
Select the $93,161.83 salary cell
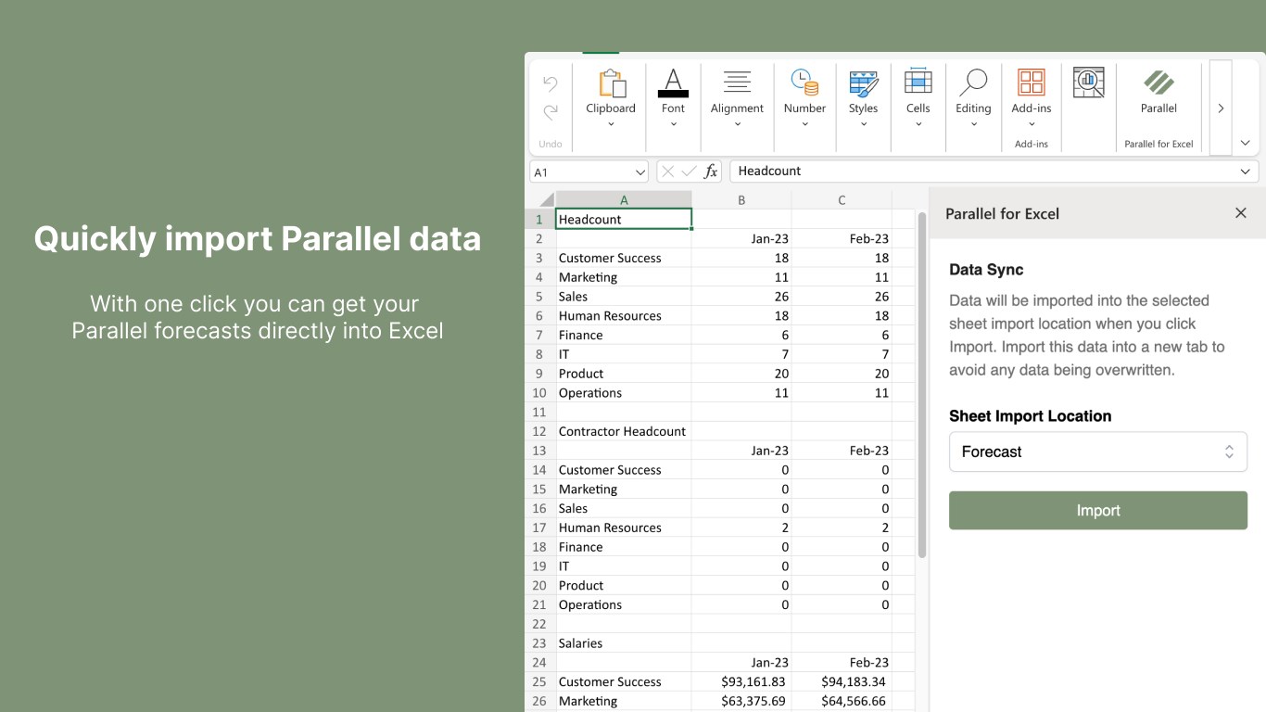click(741, 681)
